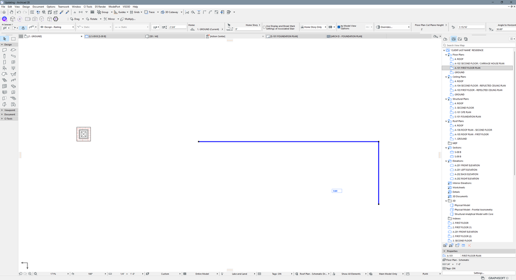The image size is (516, 280).
Task: Click the Rotate button
Action: tap(92, 19)
